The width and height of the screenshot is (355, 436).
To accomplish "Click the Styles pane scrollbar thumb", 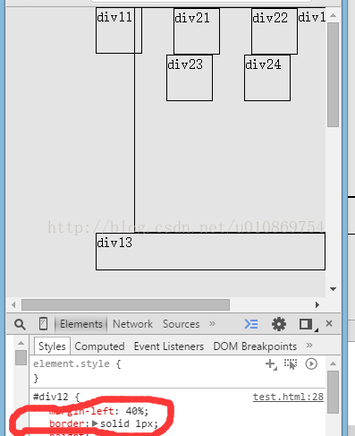I will click(333, 392).
